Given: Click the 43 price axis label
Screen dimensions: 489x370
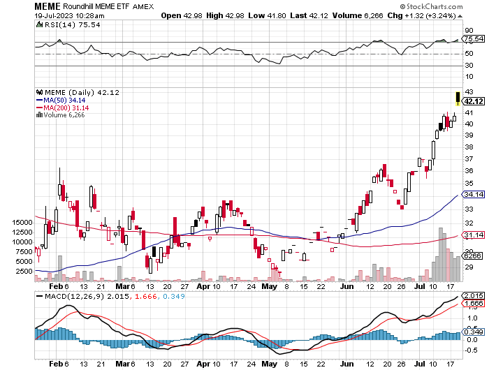Looking at the screenshot, I should (x=469, y=91).
